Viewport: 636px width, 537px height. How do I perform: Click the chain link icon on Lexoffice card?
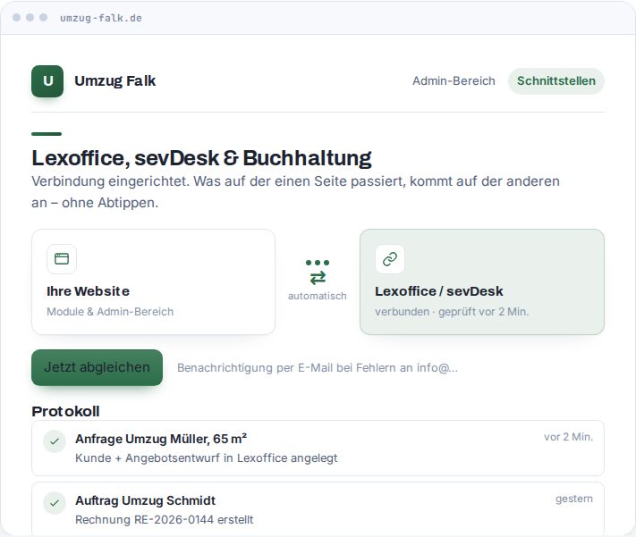point(390,259)
